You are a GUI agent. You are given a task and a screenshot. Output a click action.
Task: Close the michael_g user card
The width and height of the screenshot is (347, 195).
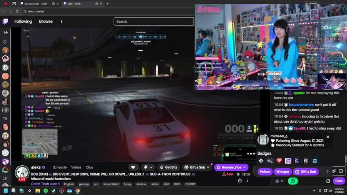(328, 137)
